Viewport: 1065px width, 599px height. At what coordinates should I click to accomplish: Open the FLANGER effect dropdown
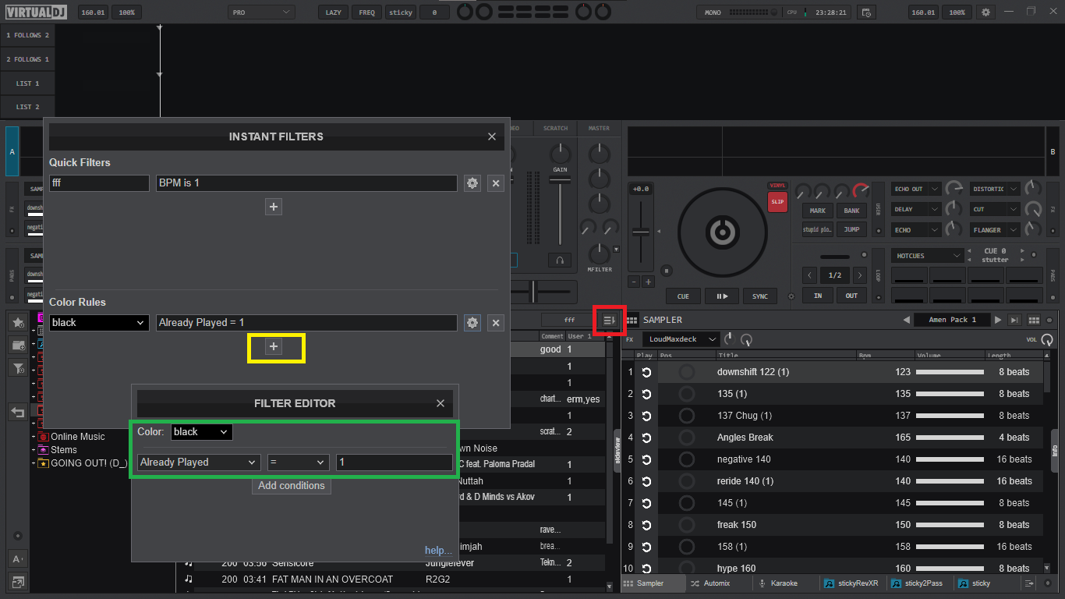996,230
